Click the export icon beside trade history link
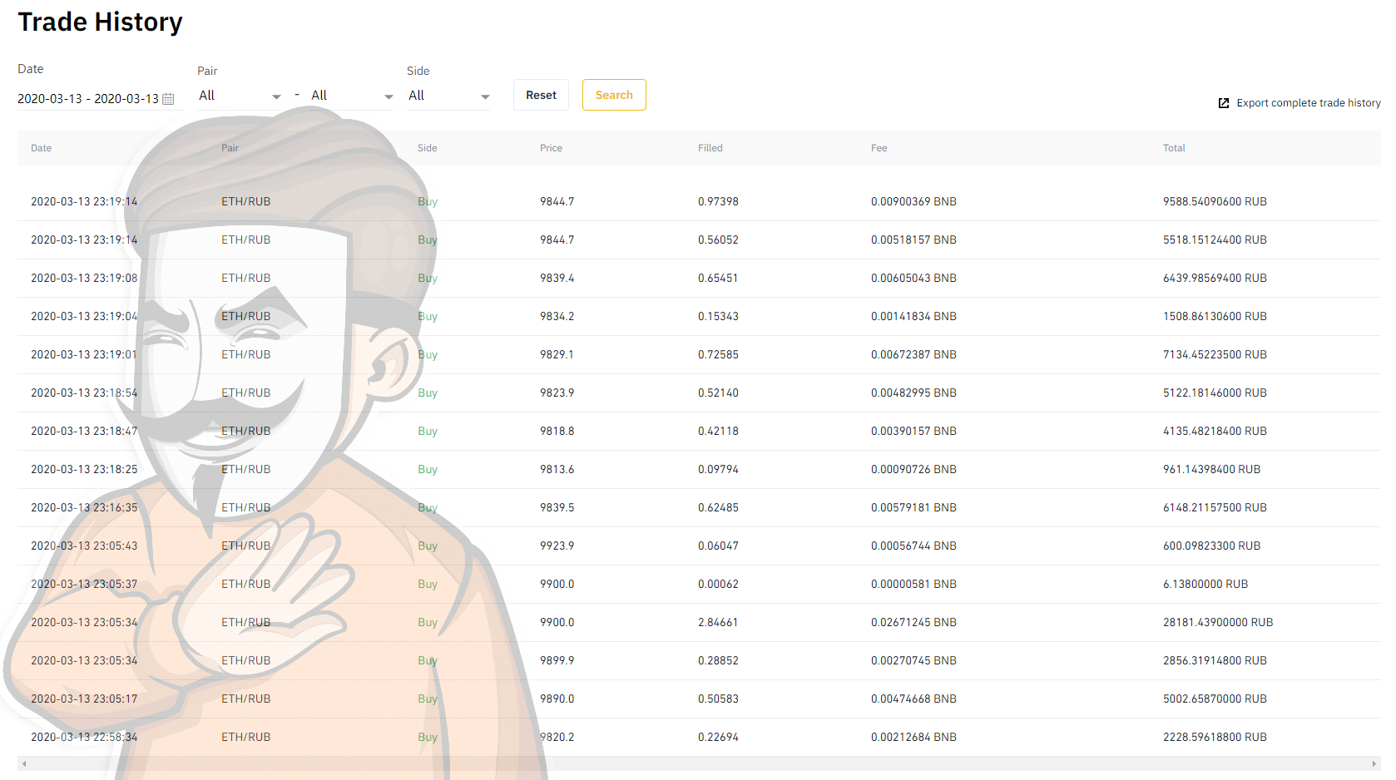 tap(1223, 103)
